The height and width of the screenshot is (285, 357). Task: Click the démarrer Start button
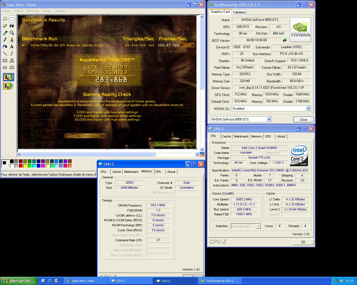19,281
